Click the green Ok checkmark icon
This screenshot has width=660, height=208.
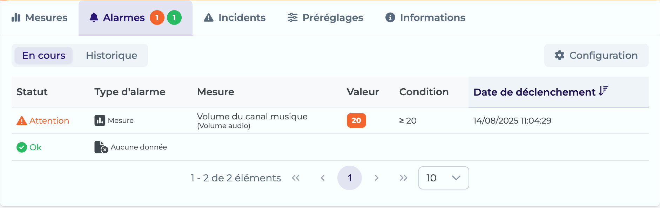coord(22,147)
